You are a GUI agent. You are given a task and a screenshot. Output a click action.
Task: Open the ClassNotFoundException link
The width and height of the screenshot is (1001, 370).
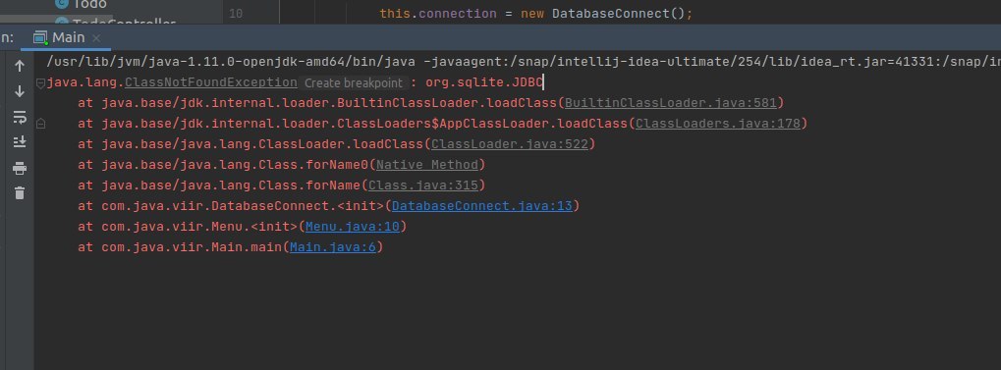210,82
